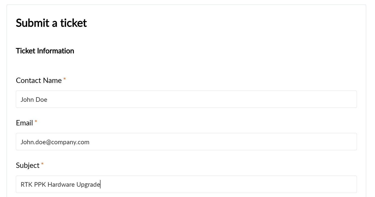Click the "Subject" field label

[x=28, y=165]
